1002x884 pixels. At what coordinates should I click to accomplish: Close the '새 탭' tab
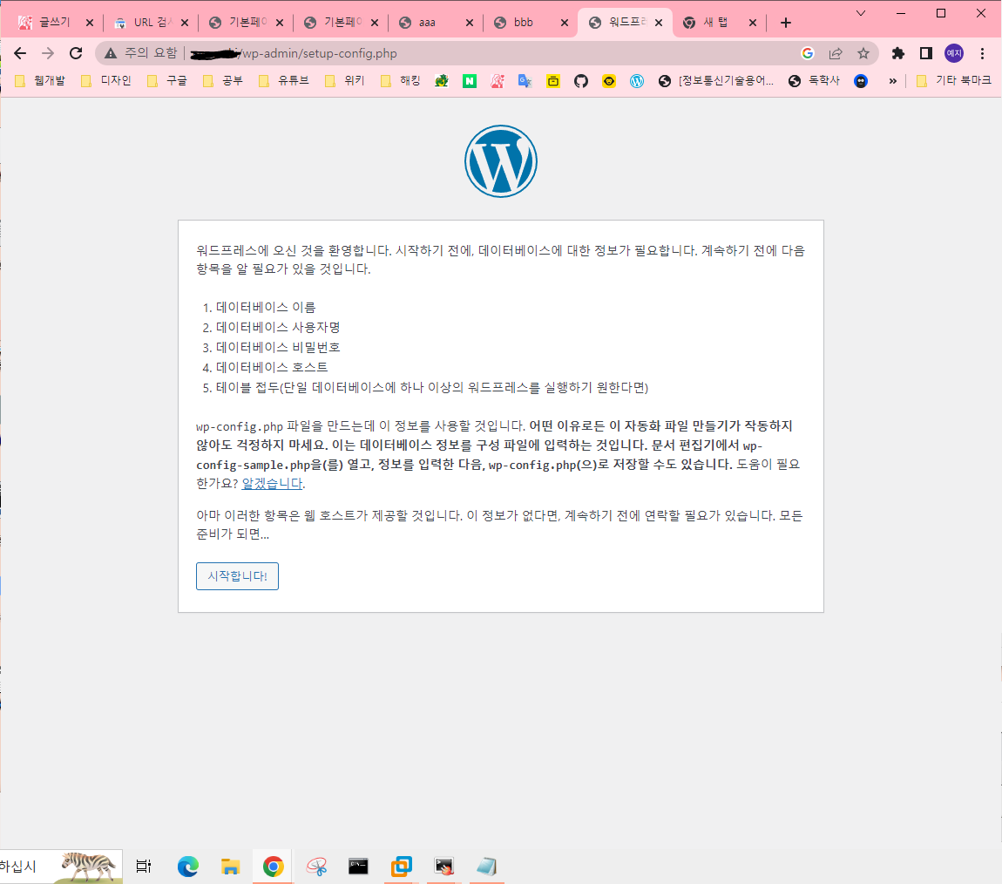753,23
